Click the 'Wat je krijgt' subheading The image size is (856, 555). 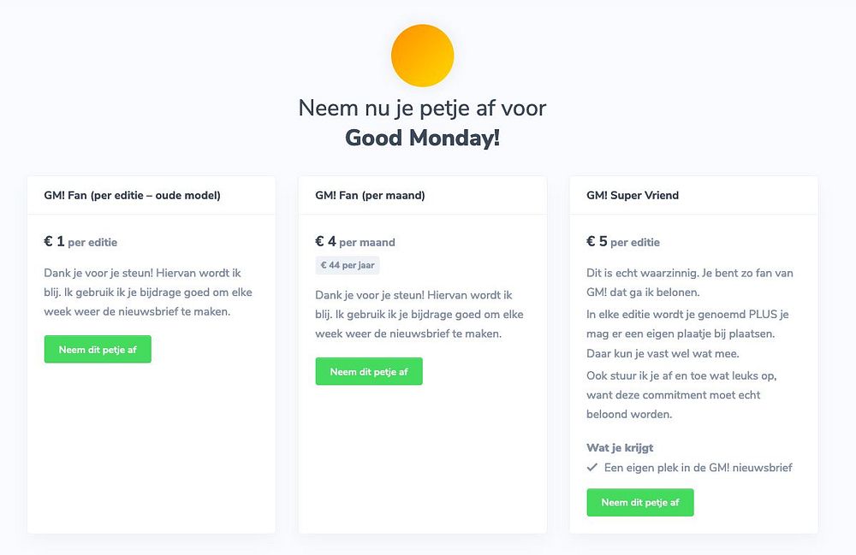(620, 447)
